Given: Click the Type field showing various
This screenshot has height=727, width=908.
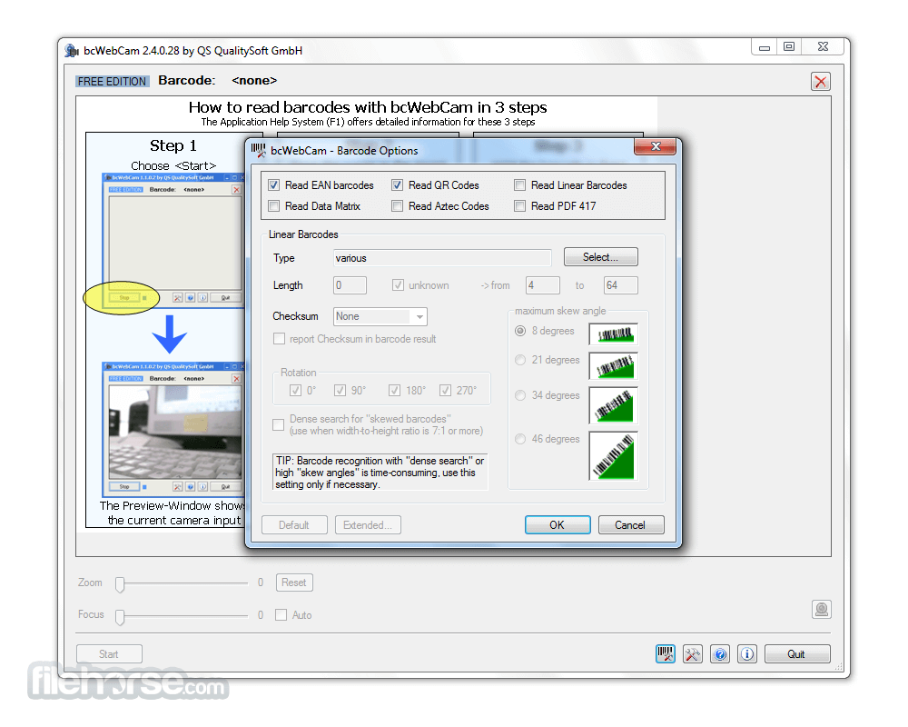Looking at the screenshot, I should click(x=442, y=259).
